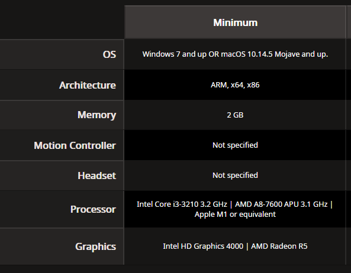Select the Headset row label
Viewport: 351px width, 273px height.
click(x=96, y=175)
